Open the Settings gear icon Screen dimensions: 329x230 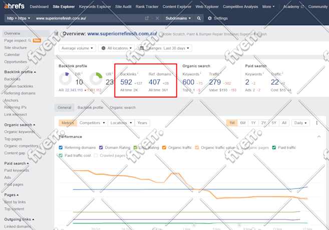[210, 18]
